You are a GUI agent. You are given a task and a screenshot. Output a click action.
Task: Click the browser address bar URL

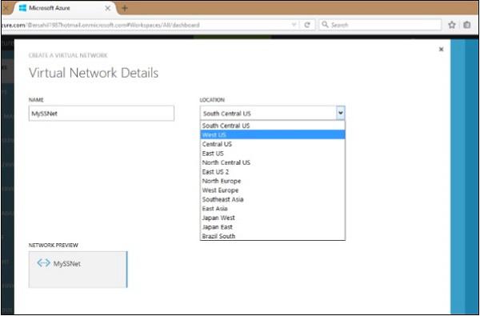[147, 25]
